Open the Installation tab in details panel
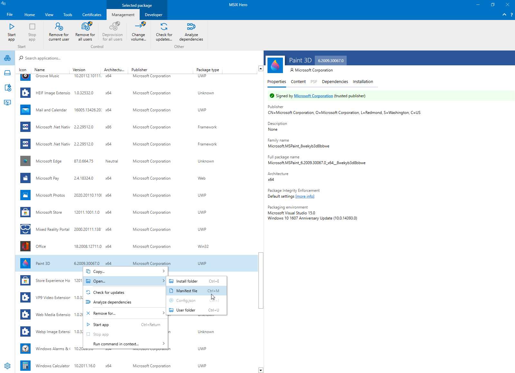This screenshot has height=373, width=515. point(363,82)
